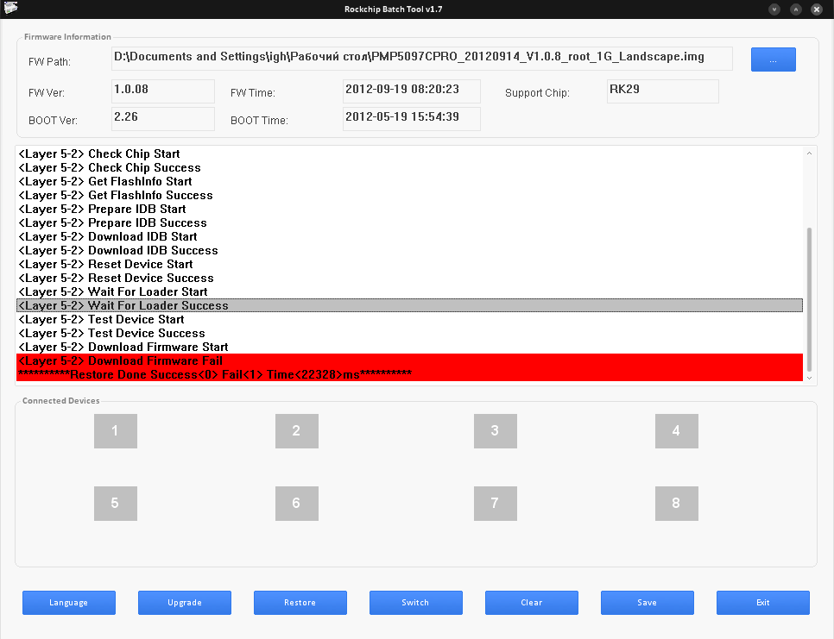Select connected device slot 5
Screen dimensions: 834x639
click(x=116, y=504)
